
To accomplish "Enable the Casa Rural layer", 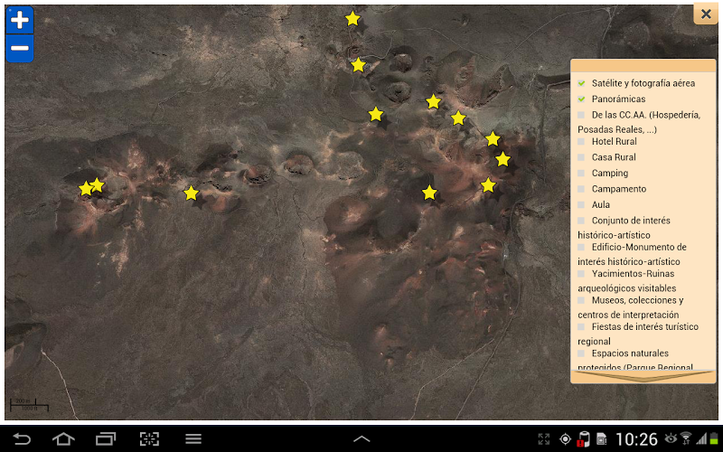I will point(581,157).
